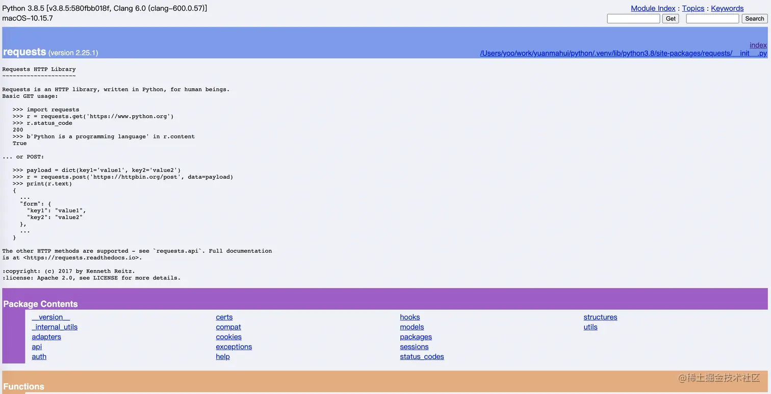Open the models module link
The height and width of the screenshot is (394, 771).
412,327
